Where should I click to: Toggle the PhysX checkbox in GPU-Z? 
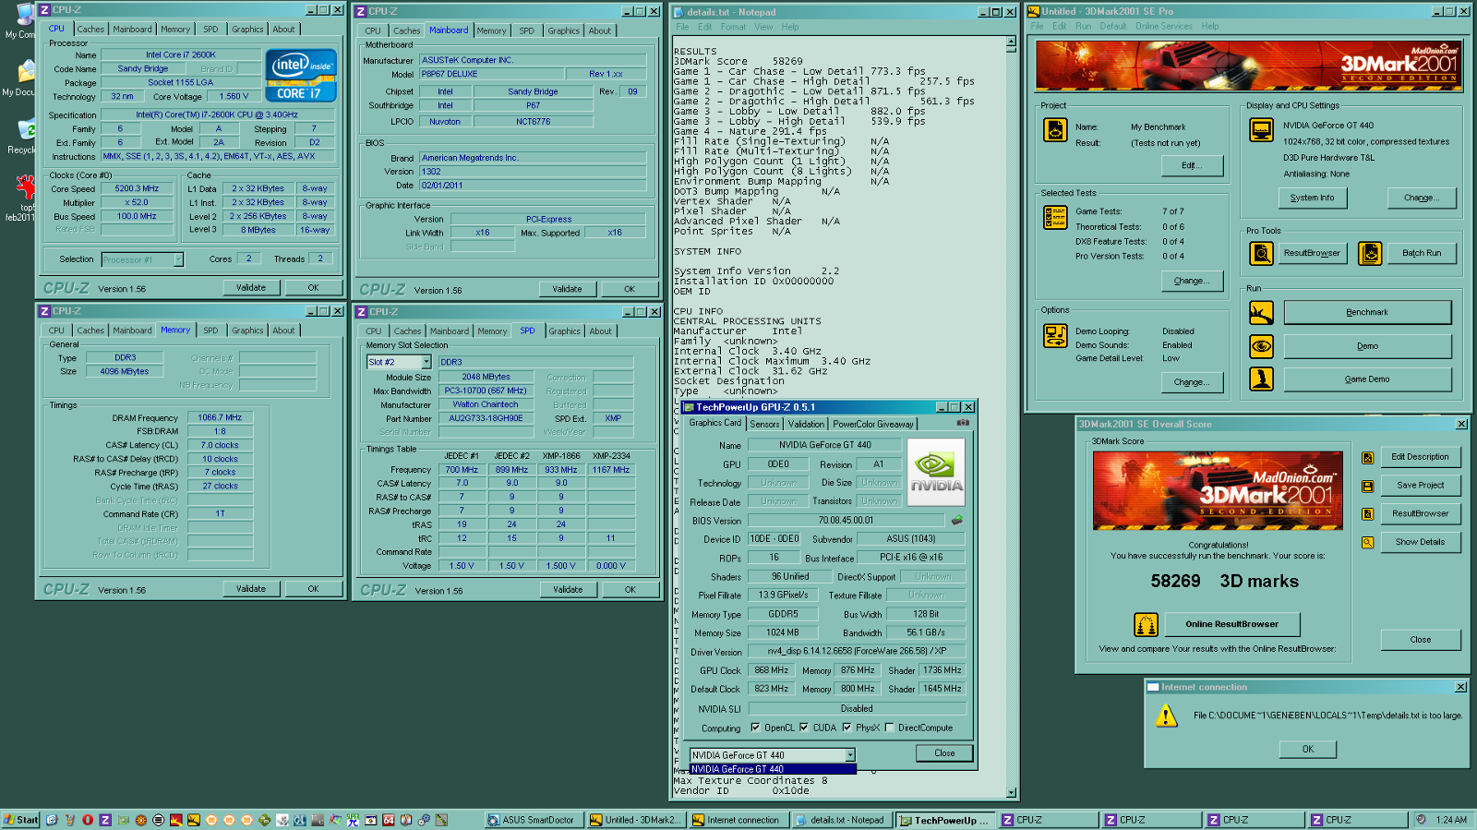click(847, 728)
